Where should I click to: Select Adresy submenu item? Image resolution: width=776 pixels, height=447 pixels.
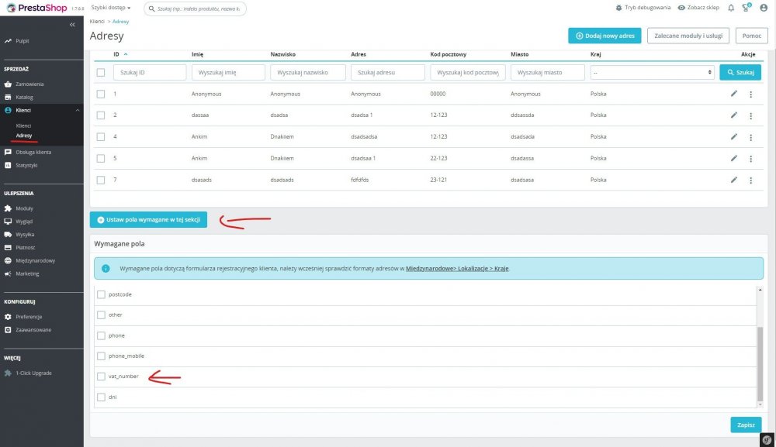click(x=24, y=136)
